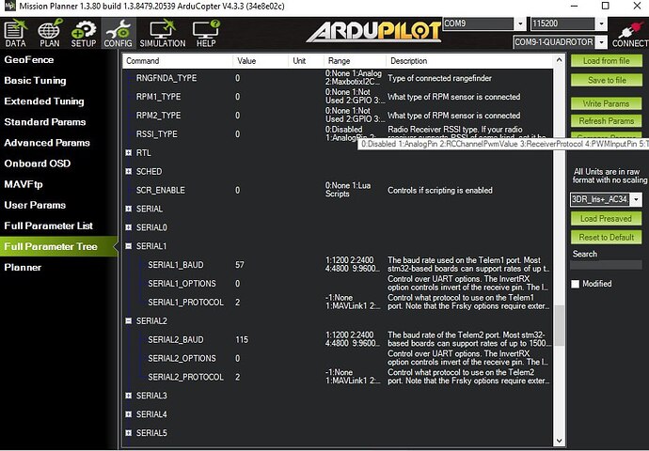Collapse the SERIAL1 parameter group
This screenshot has height=451, width=649.
pyautogui.click(x=129, y=246)
